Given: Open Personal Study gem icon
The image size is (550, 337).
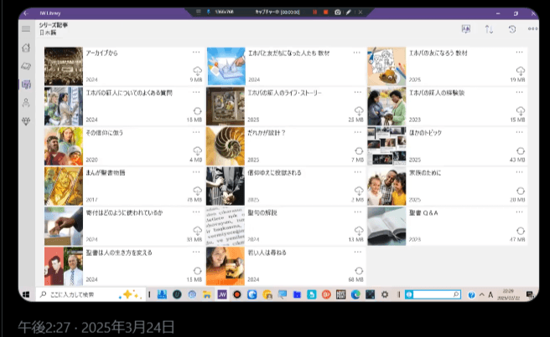Looking at the screenshot, I should 26,121.
